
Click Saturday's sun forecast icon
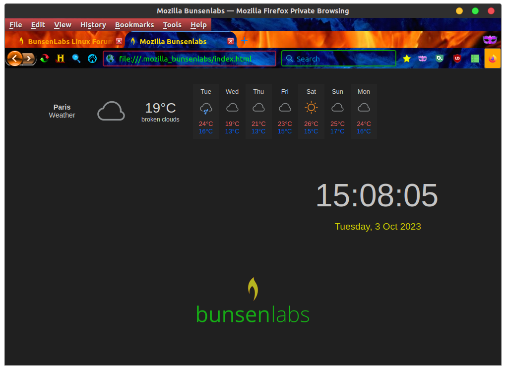coord(311,108)
